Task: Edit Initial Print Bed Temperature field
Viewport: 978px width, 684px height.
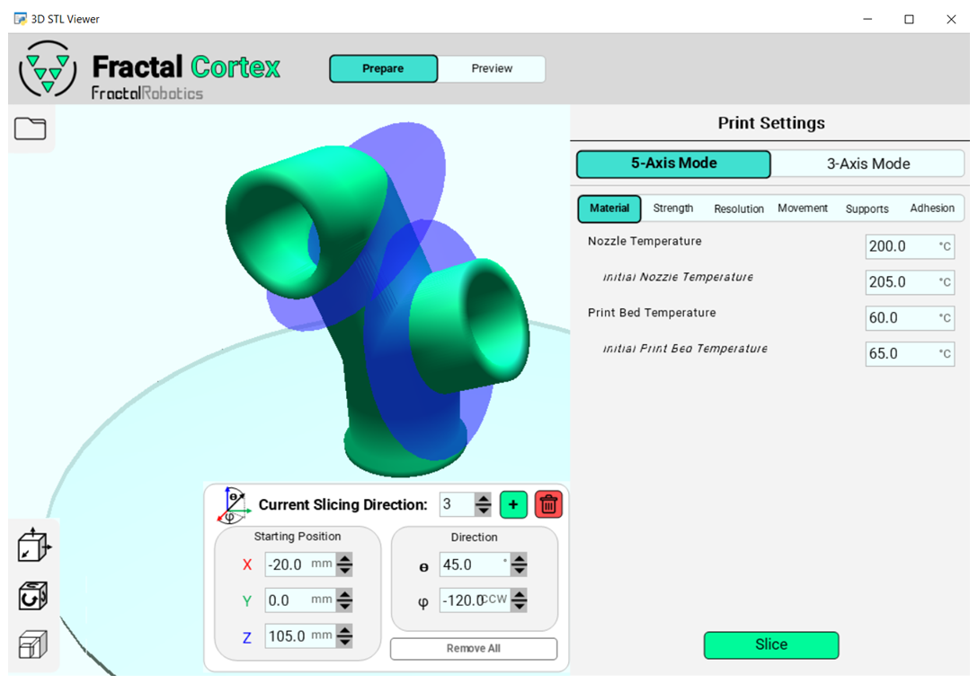Action: [910, 353]
